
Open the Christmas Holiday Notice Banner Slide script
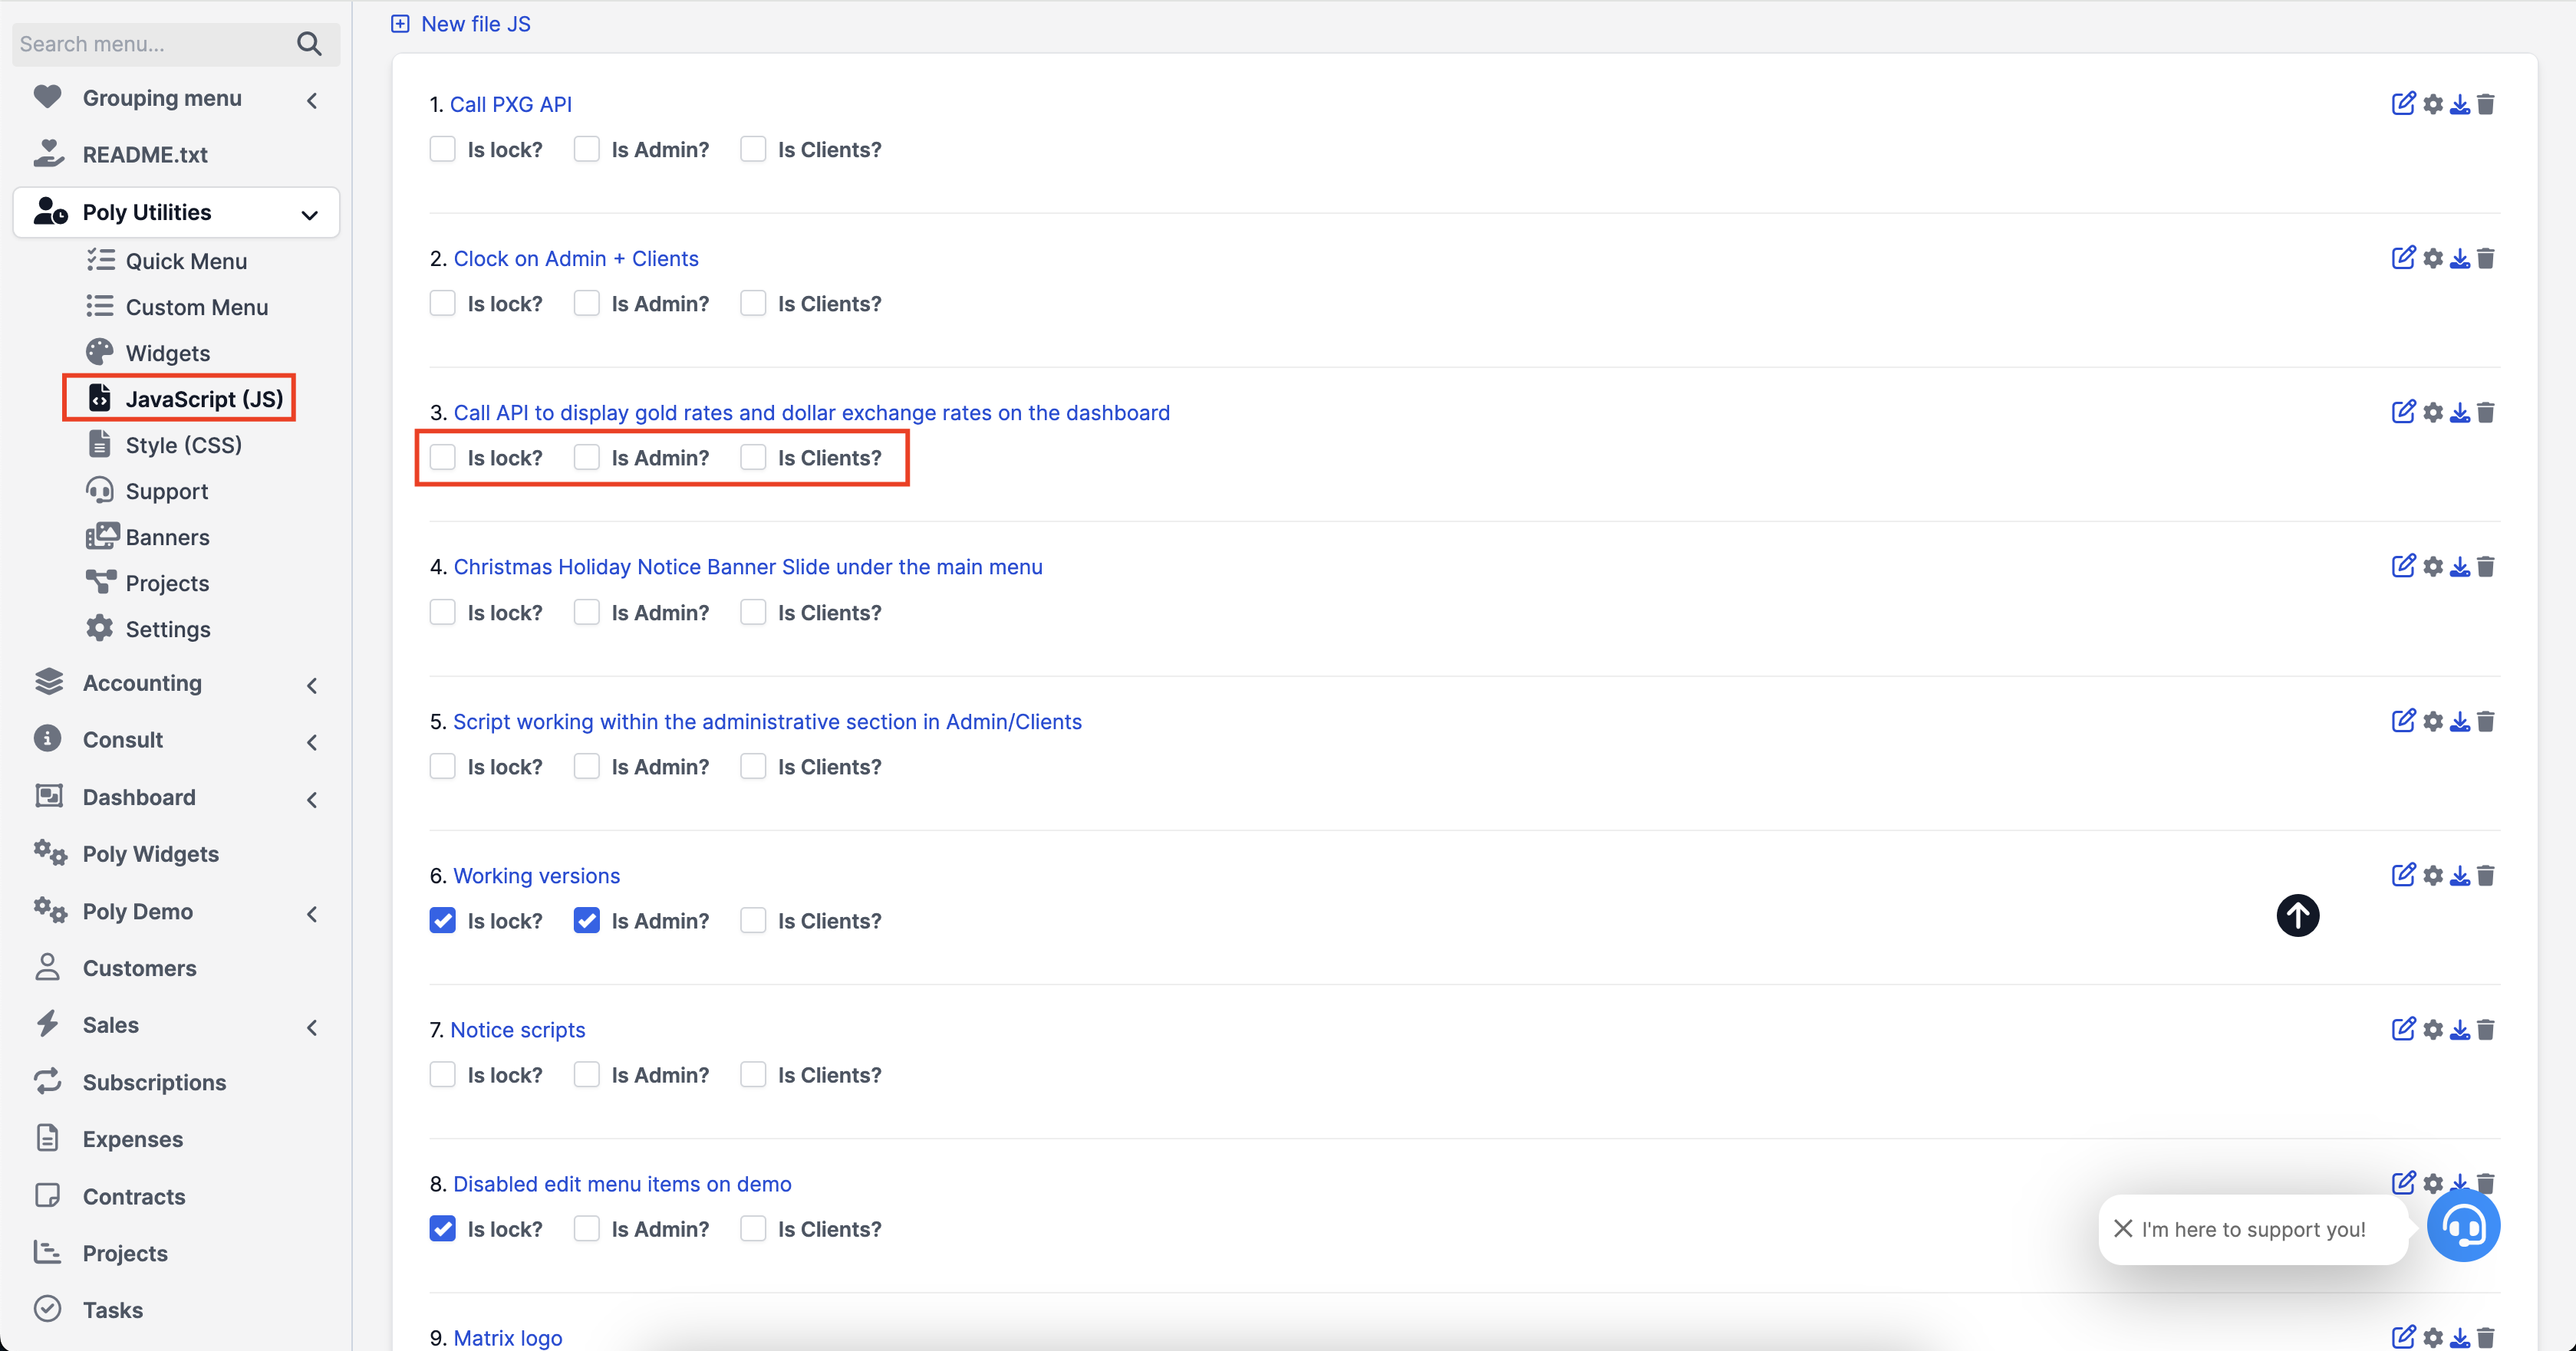point(747,567)
